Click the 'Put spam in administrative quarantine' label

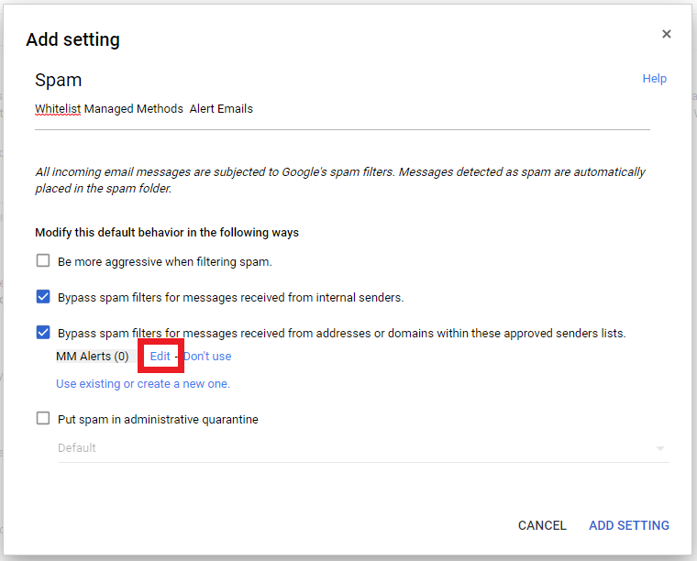pos(158,420)
